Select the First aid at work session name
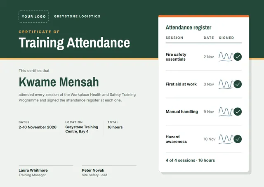This screenshot has height=187, width=264. click(x=181, y=84)
